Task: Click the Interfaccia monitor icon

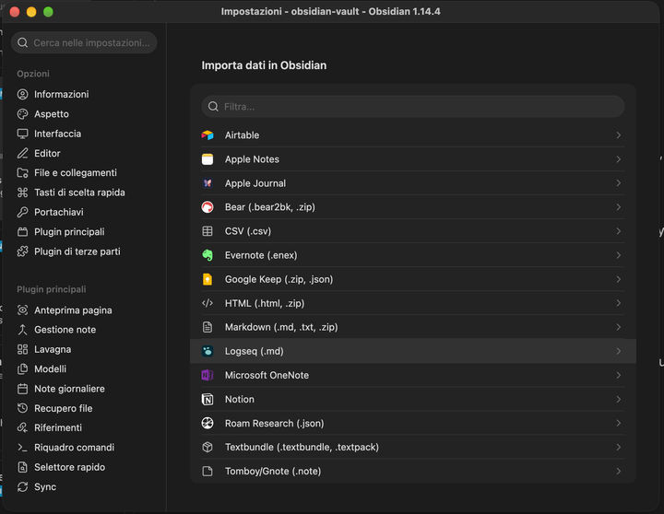Action: pos(22,134)
